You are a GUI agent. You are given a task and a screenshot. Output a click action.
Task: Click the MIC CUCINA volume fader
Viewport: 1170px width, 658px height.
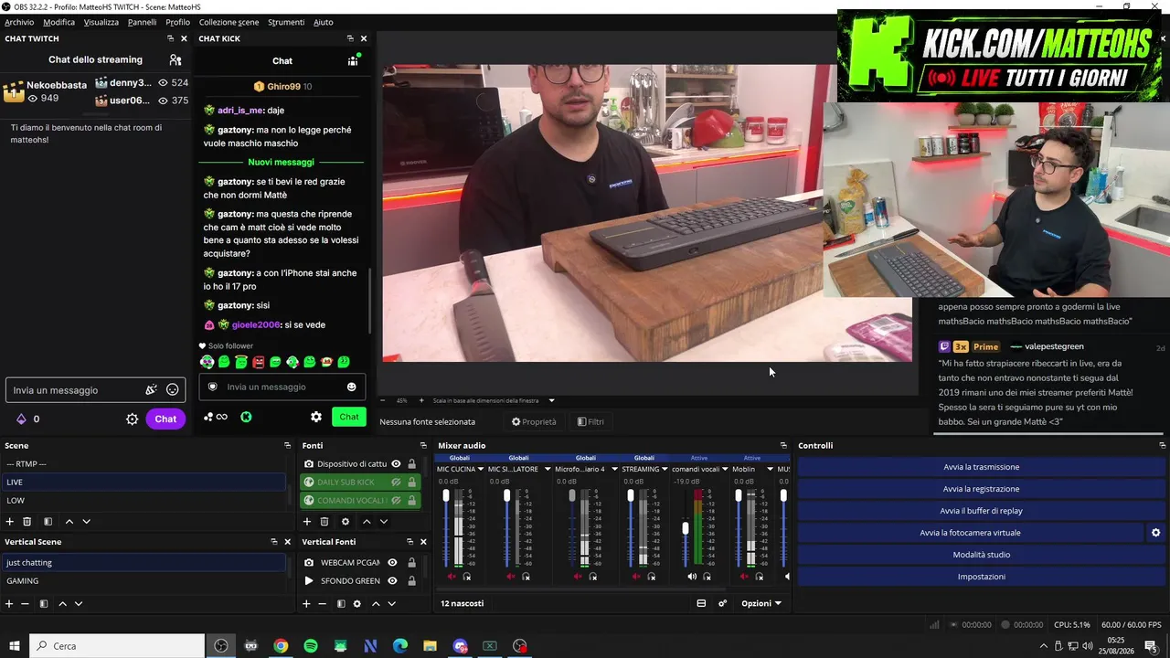pyautogui.click(x=446, y=496)
